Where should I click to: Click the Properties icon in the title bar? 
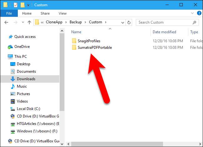point(16,5)
